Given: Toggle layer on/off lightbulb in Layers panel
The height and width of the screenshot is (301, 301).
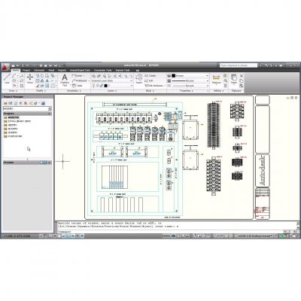Looking at the screenshot, I should (x=93, y=86).
